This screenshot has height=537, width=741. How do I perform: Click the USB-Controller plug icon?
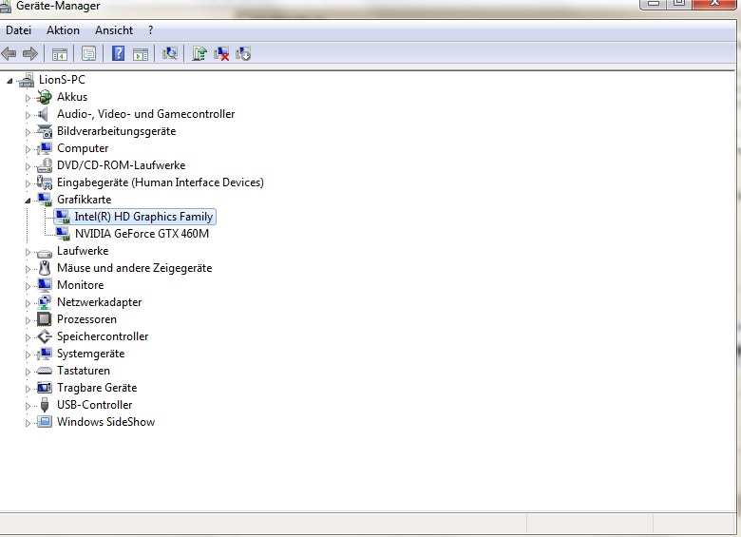click(x=45, y=405)
